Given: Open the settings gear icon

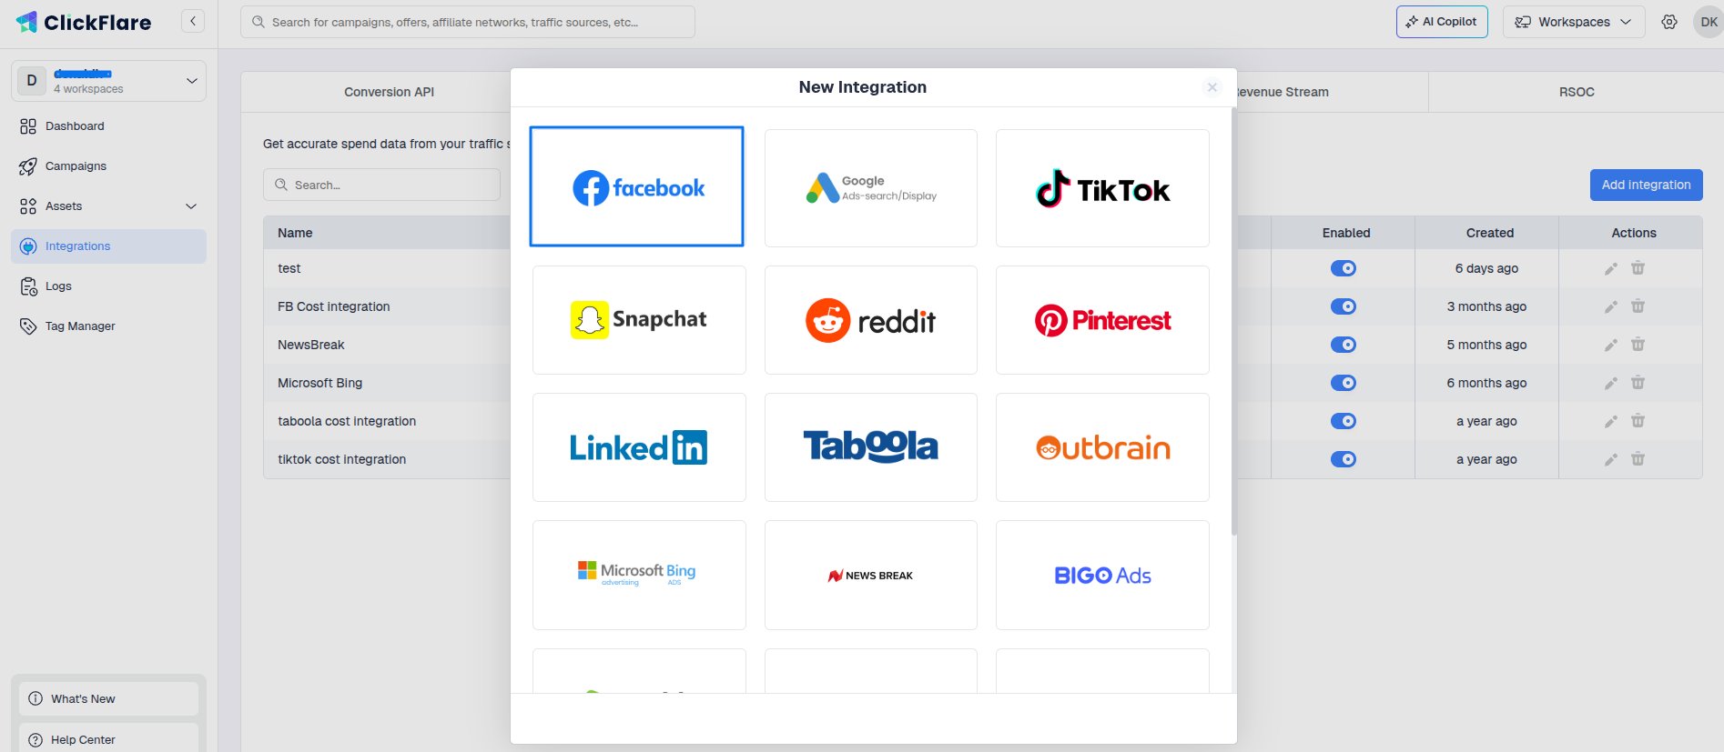Looking at the screenshot, I should [1668, 22].
